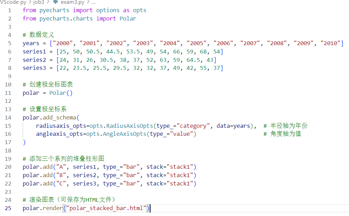Click the comment '# 创建极坐标图表'
349x216 pixels.
pyautogui.click(x=48, y=84)
